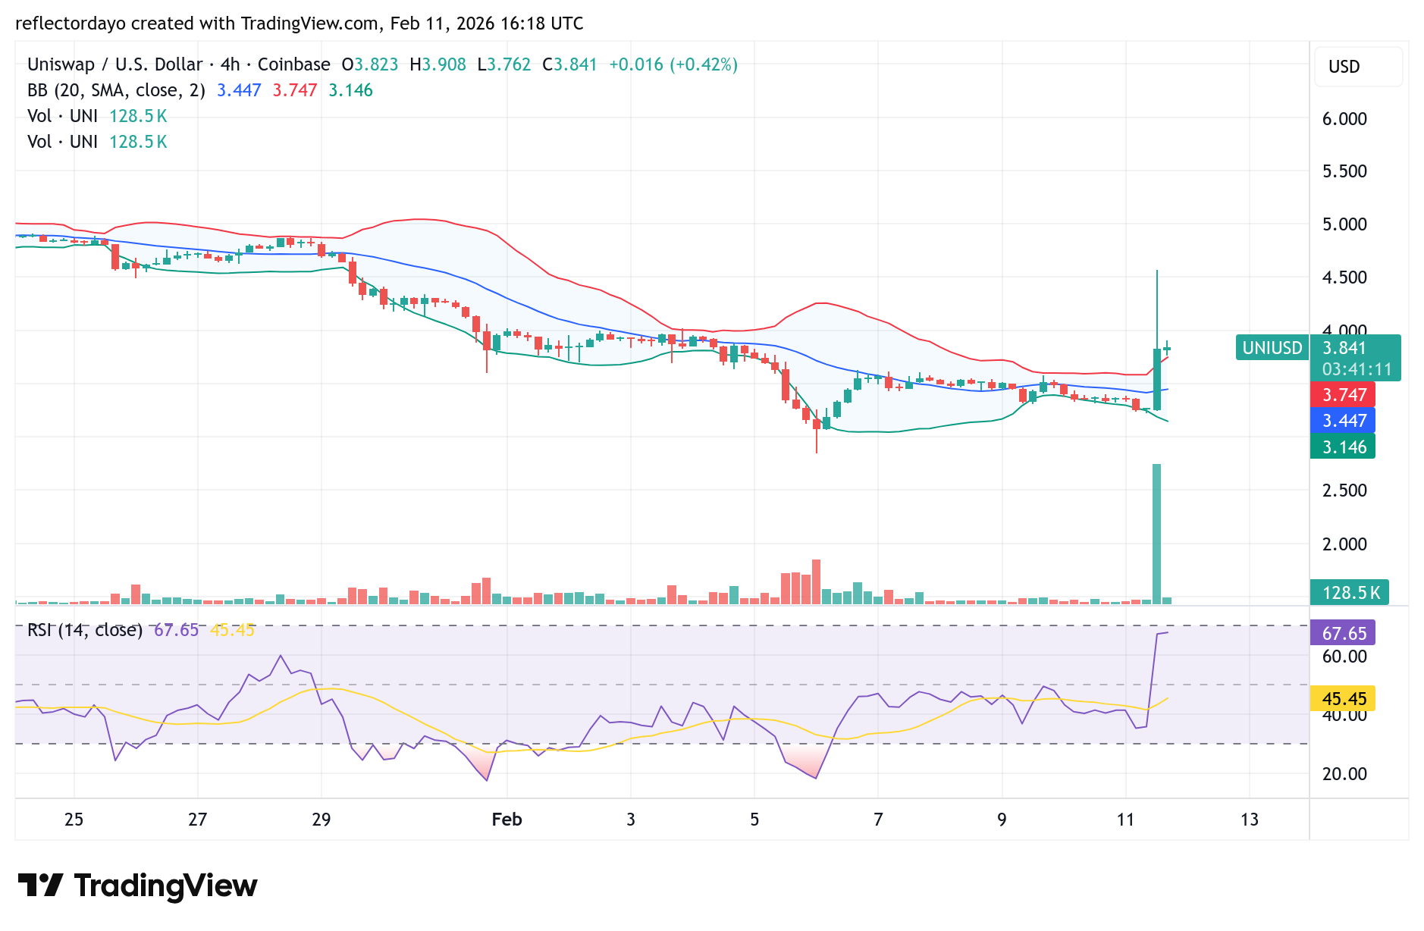The width and height of the screenshot is (1424, 931).
Task: Click the yellow 45.45 RSI MA label
Action: click(x=1343, y=698)
